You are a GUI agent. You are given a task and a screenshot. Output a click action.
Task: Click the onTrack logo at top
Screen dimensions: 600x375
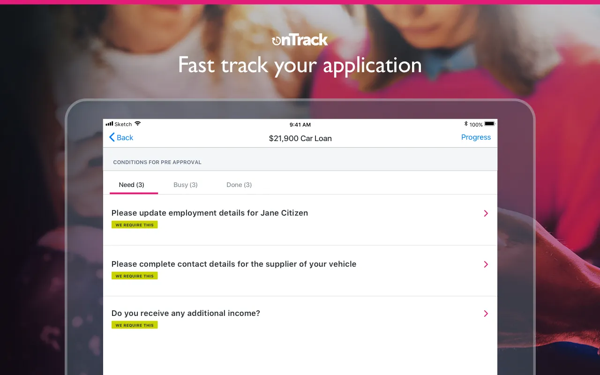[x=300, y=40]
